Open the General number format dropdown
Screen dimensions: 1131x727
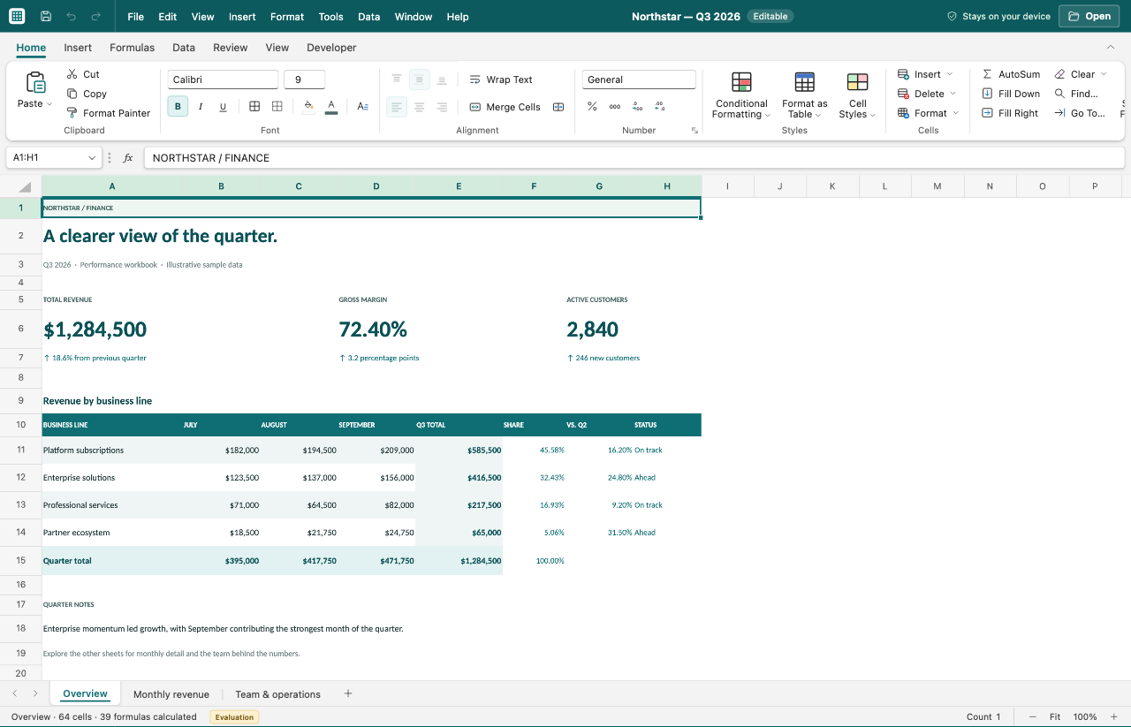639,80
